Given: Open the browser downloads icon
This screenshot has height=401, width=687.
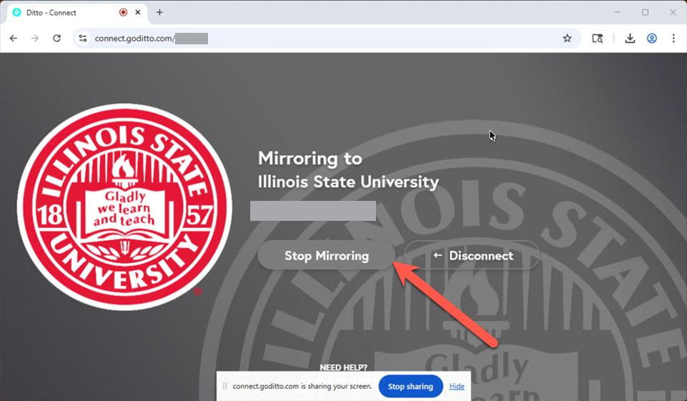Looking at the screenshot, I should click(x=630, y=39).
